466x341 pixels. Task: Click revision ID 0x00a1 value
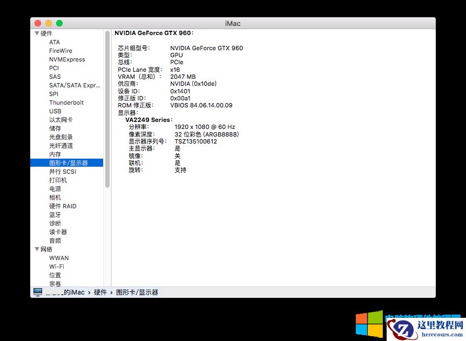tap(180, 98)
